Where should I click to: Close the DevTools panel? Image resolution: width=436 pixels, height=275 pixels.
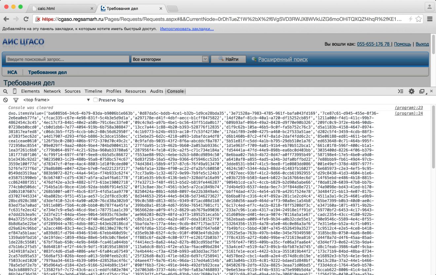[431, 91]
